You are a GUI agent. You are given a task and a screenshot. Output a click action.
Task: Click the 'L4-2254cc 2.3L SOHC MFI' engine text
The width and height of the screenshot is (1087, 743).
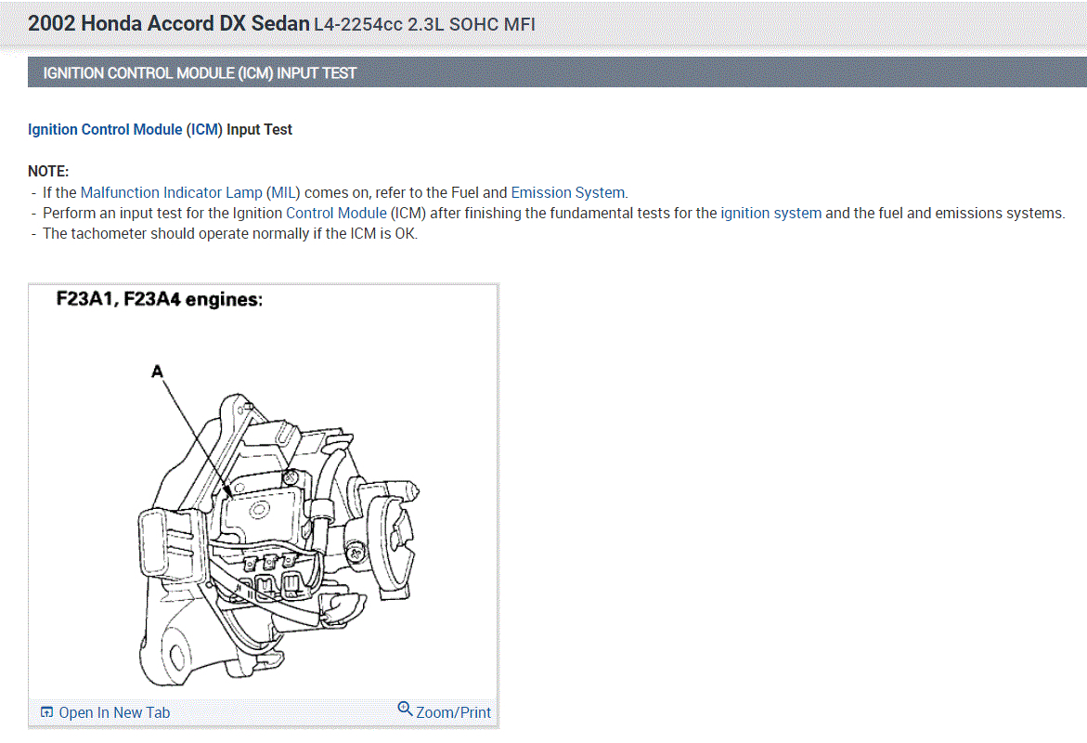point(424,25)
